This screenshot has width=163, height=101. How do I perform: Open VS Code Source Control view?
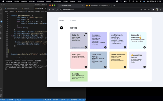(x=1, y=21)
